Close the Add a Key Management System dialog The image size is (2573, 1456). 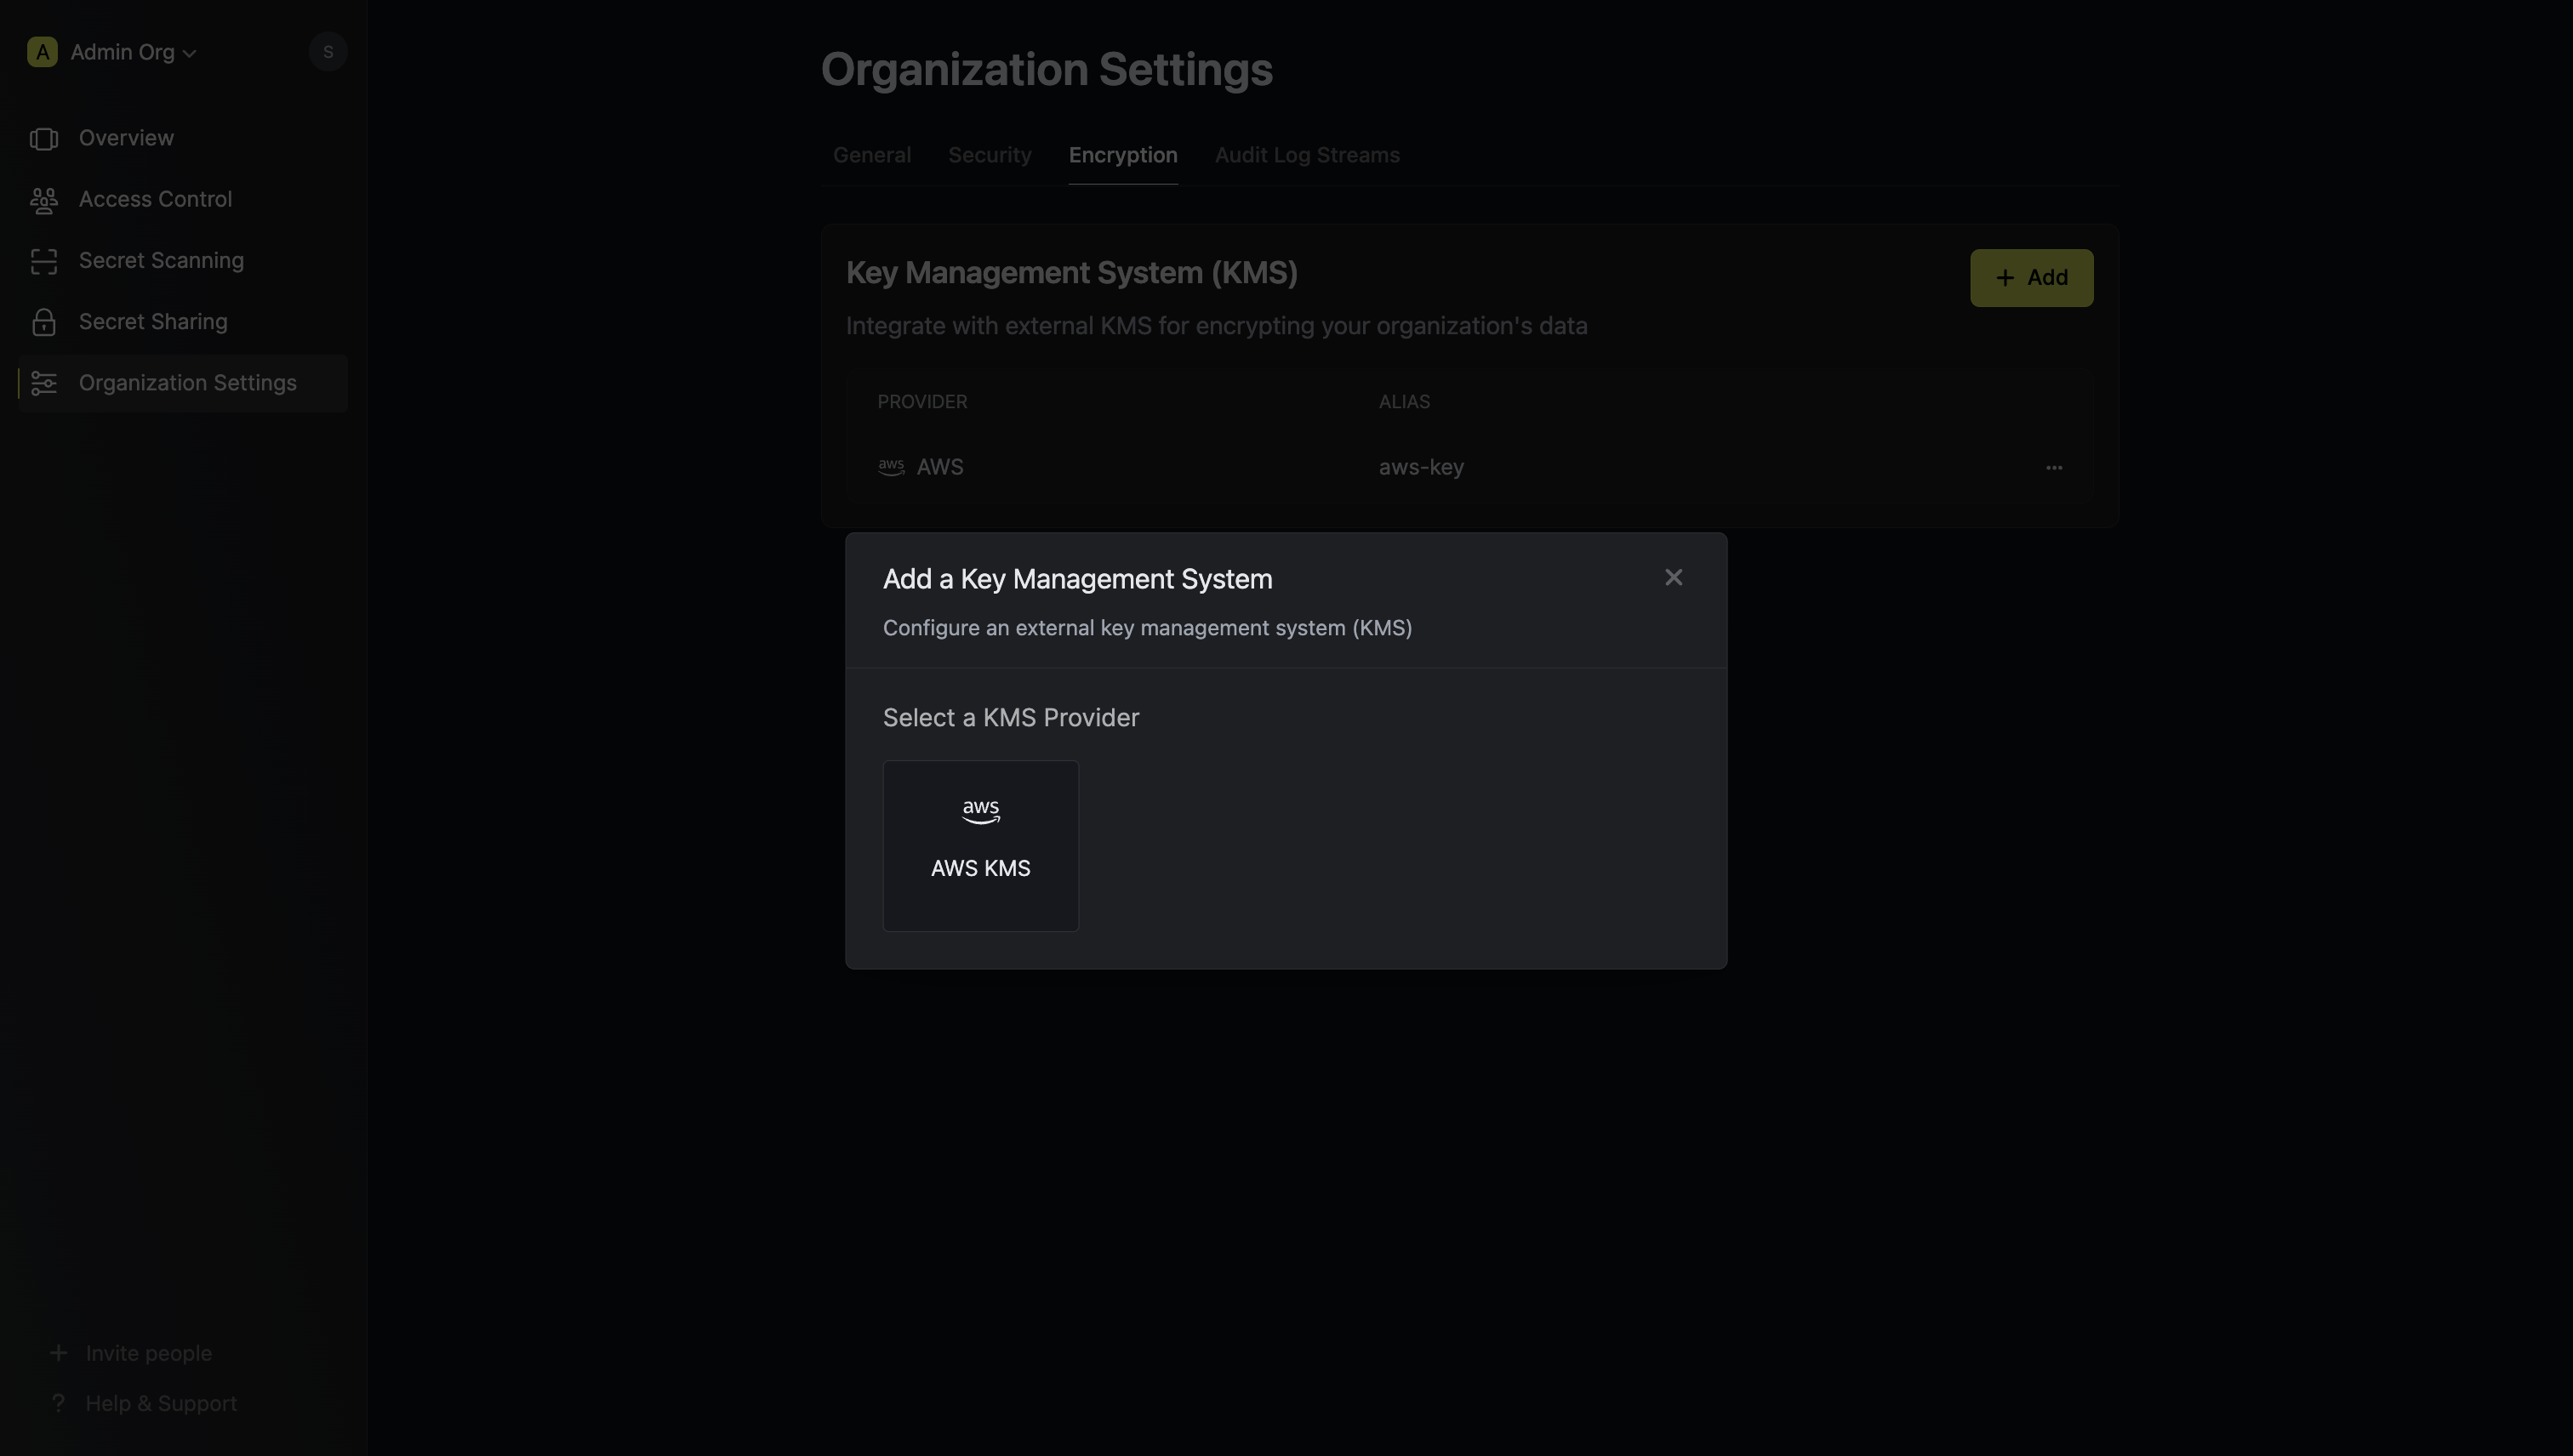(x=1674, y=577)
